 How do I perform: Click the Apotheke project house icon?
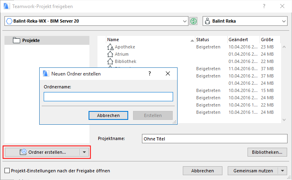(110, 47)
